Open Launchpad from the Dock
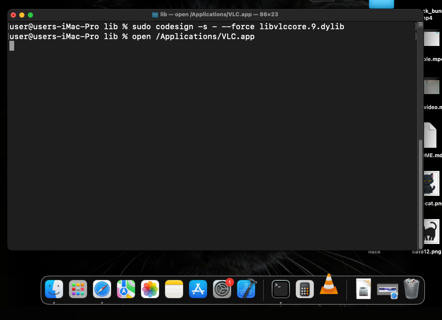The image size is (442, 320). [x=78, y=289]
